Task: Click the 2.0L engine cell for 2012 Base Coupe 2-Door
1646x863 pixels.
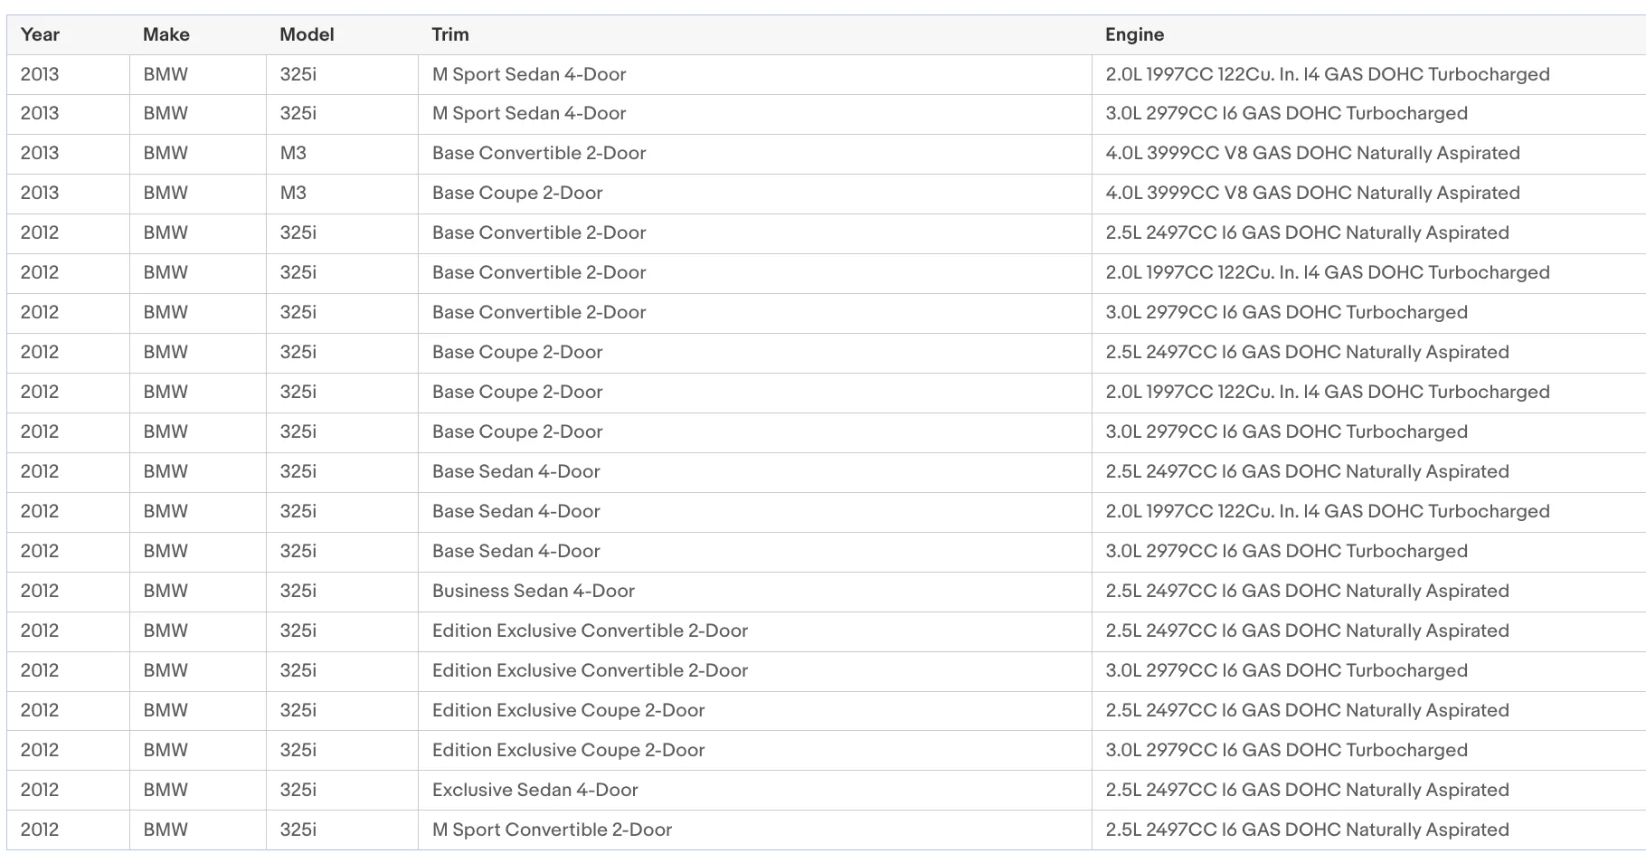Action: (1369, 393)
